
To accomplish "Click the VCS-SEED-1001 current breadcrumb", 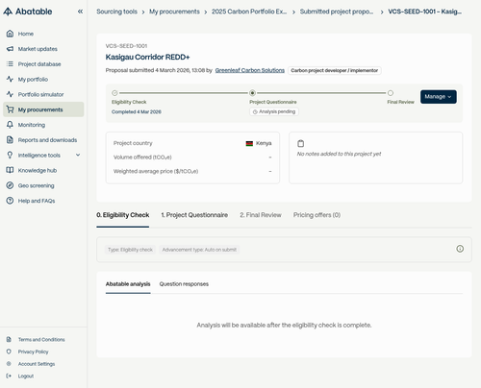I will tap(425, 12).
